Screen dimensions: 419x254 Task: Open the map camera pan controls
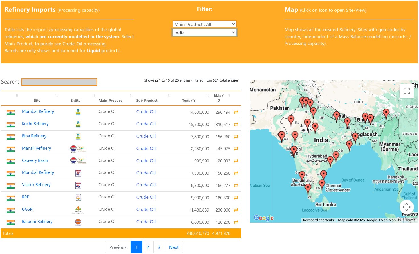click(406, 207)
